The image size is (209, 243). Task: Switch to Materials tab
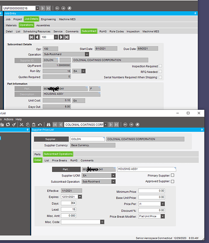pos(11,25)
